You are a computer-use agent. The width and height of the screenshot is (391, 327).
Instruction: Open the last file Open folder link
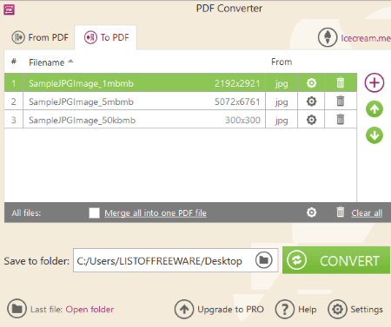click(x=89, y=310)
